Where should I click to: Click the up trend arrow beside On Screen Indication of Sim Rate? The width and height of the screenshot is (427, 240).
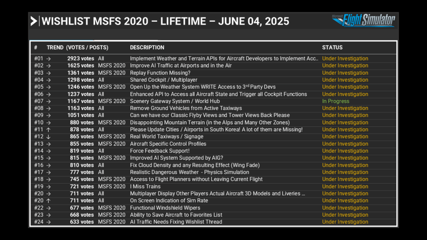tap(48, 201)
